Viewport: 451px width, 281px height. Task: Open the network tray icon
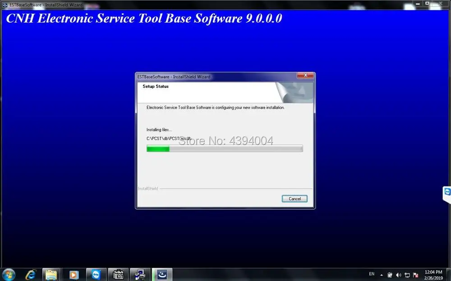pyautogui.click(x=407, y=275)
